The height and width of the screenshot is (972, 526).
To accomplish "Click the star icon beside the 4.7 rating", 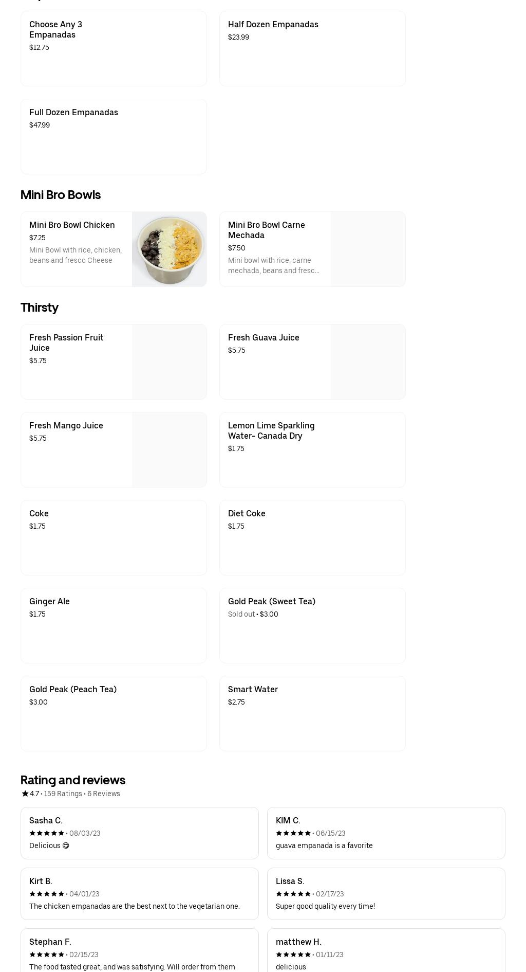I will [25, 794].
